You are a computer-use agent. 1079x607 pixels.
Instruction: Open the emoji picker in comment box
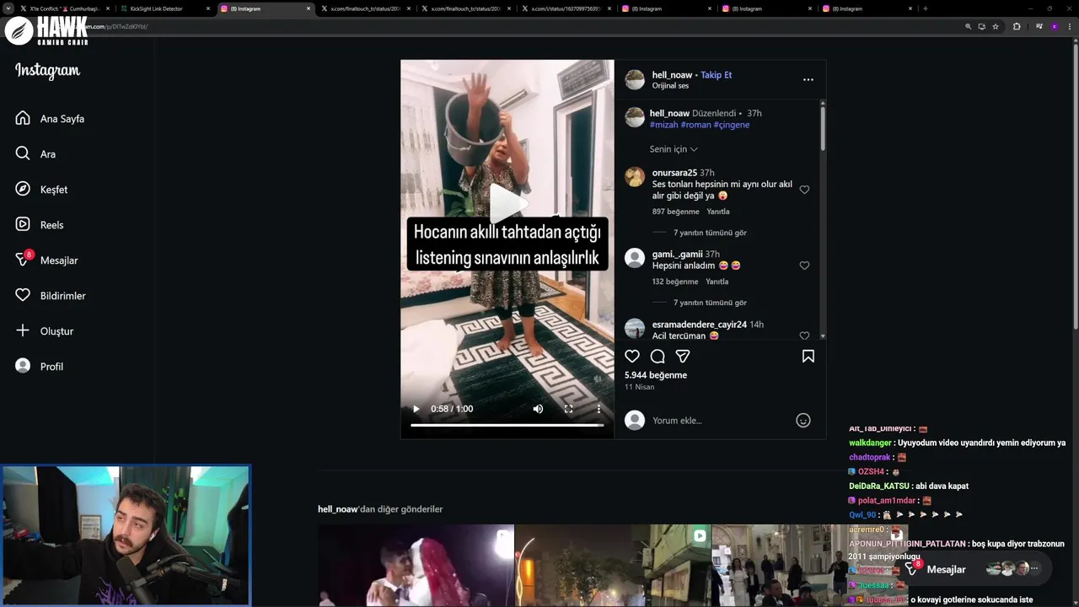pos(803,420)
